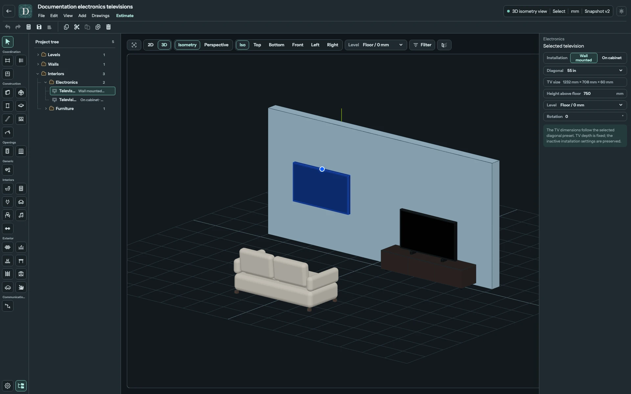Viewport: 631px width, 394px height.
Task: Click the dumbbell fitness tool icon
Action: (8, 229)
